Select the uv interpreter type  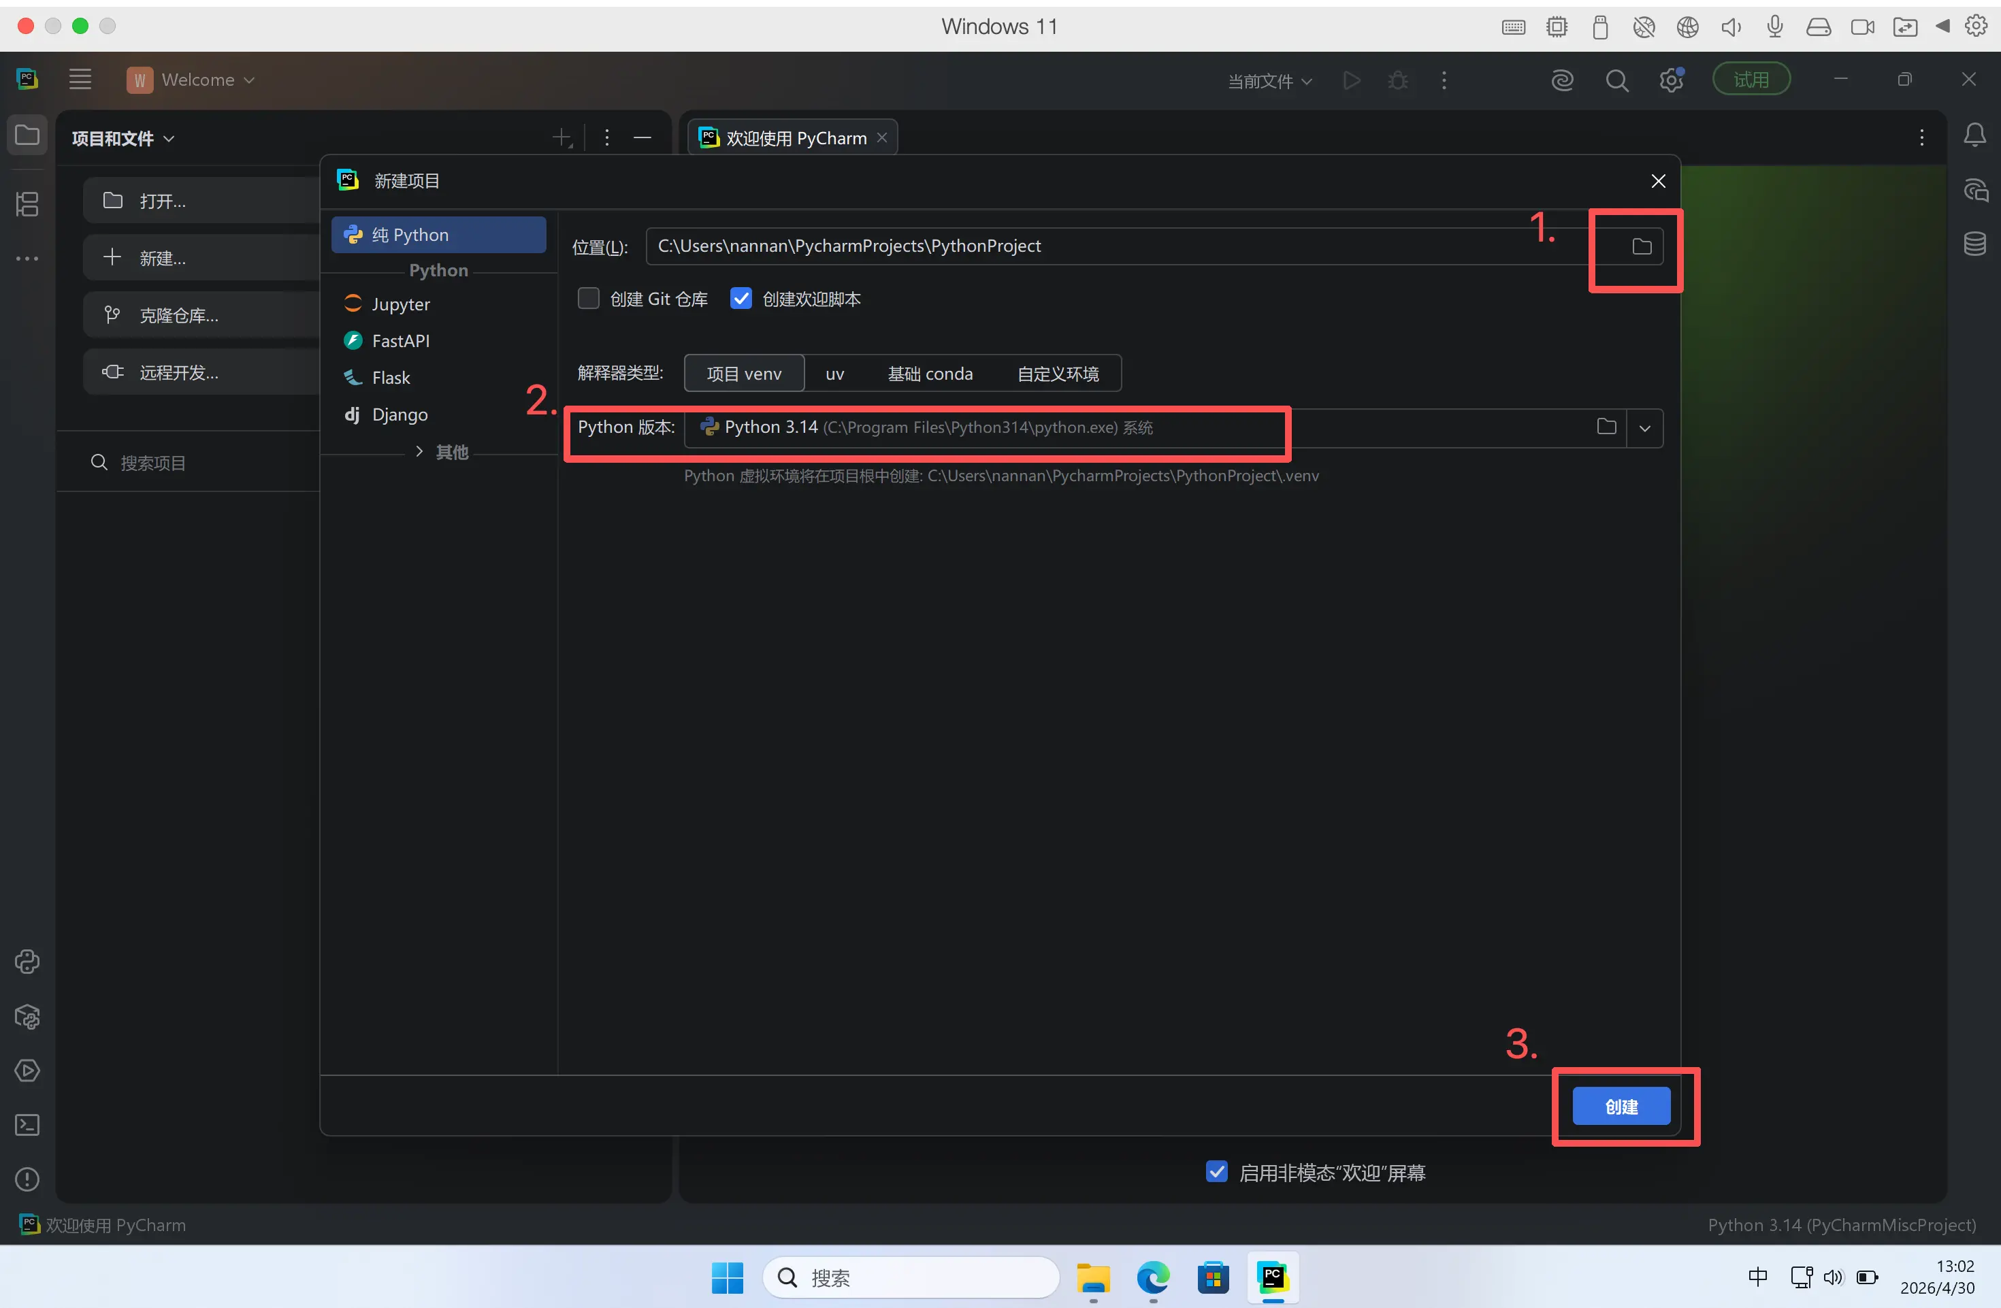pos(835,373)
